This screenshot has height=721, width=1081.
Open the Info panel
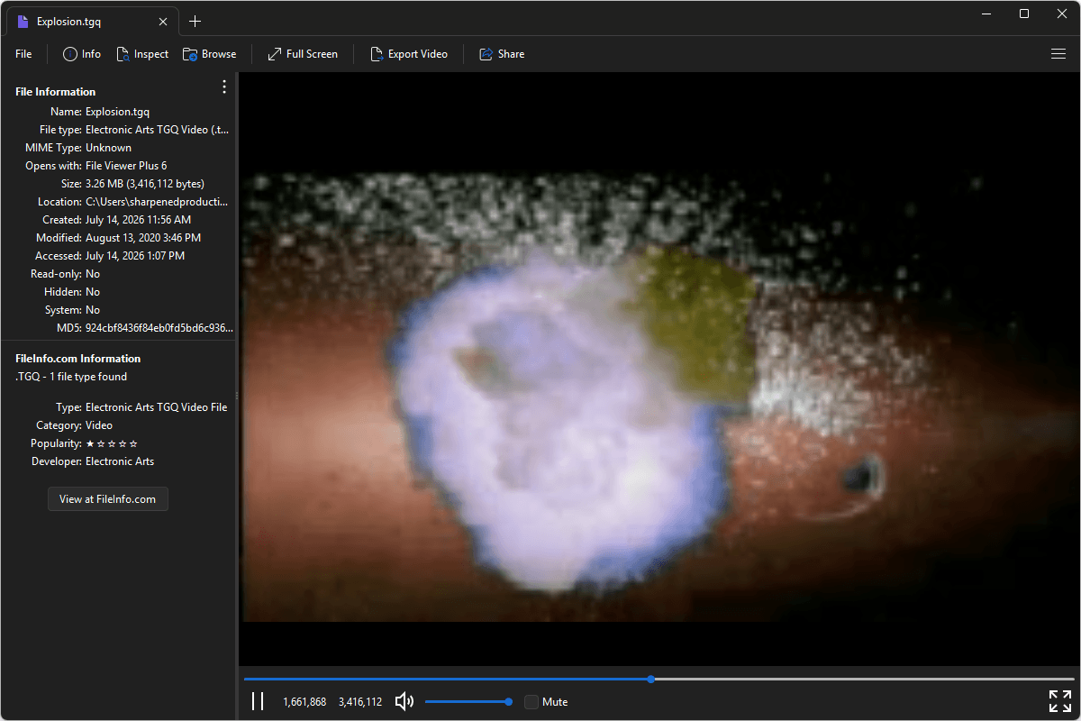point(82,54)
